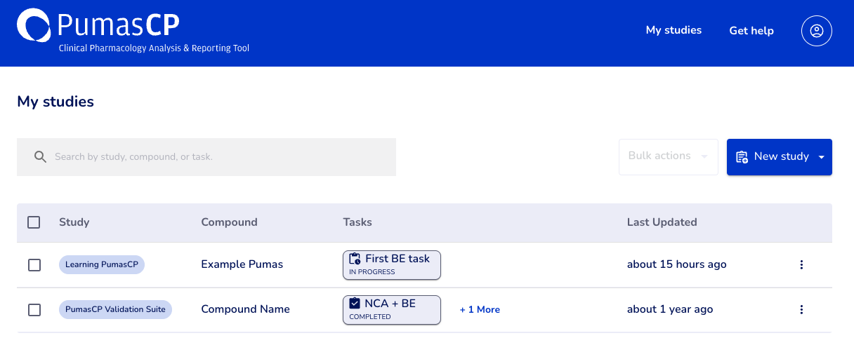The width and height of the screenshot is (854, 338).
Task: Click the NCA + BE completed icon
Action: coord(355,304)
